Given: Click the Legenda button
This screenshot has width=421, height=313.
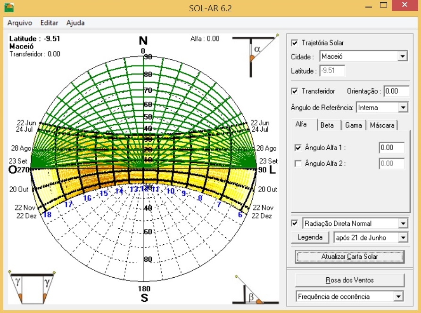Looking at the screenshot, I should click(311, 238).
